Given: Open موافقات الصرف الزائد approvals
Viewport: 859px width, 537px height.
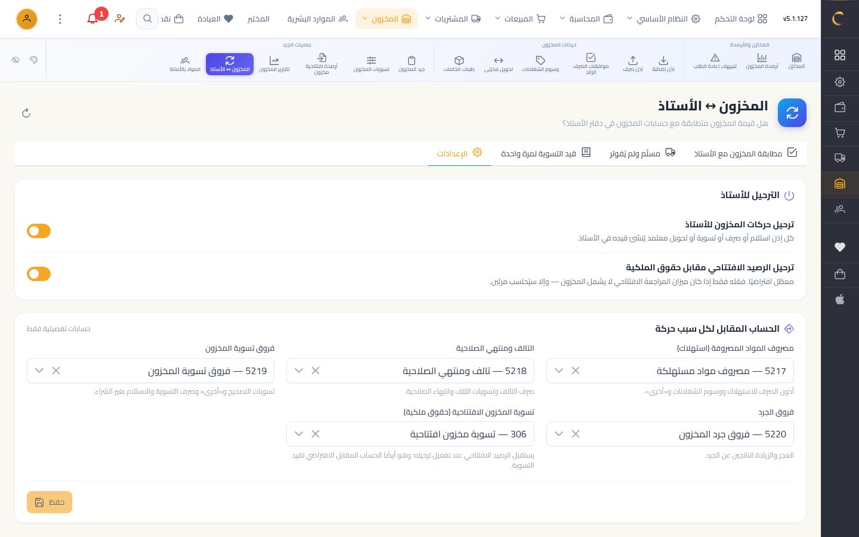Looking at the screenshot, I should pyautogui.click(x=591, y=64).
